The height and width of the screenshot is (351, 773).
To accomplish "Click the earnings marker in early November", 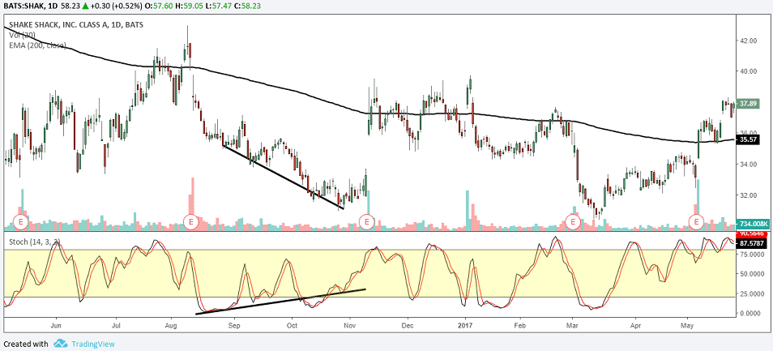I will 369,221.
